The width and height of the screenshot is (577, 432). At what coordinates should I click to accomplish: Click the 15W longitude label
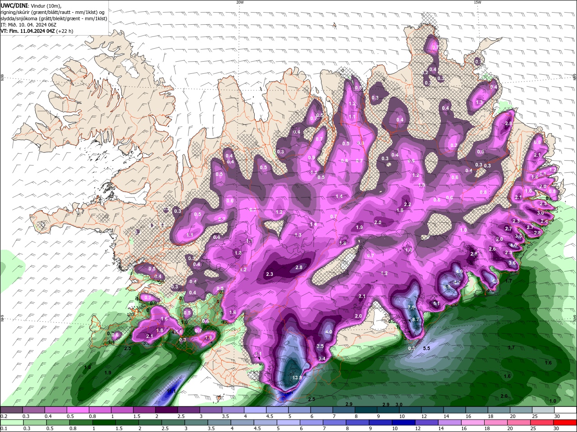pyautogui.click(x=477, y=2)
